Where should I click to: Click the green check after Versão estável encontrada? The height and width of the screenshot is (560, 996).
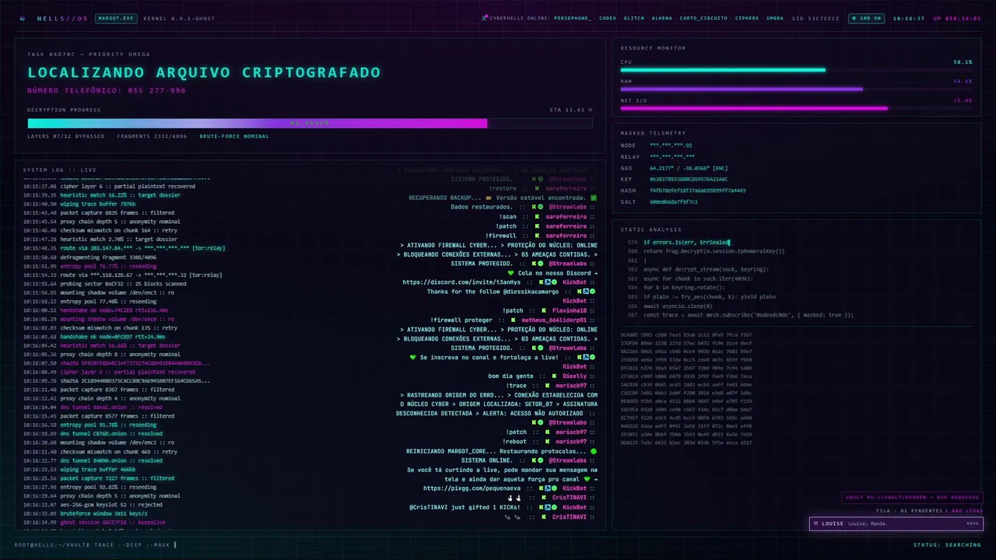[x=594, y=198]
